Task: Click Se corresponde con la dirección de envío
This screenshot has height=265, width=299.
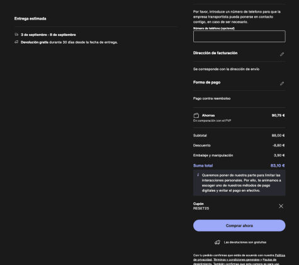Action: [x=226, y=69]
